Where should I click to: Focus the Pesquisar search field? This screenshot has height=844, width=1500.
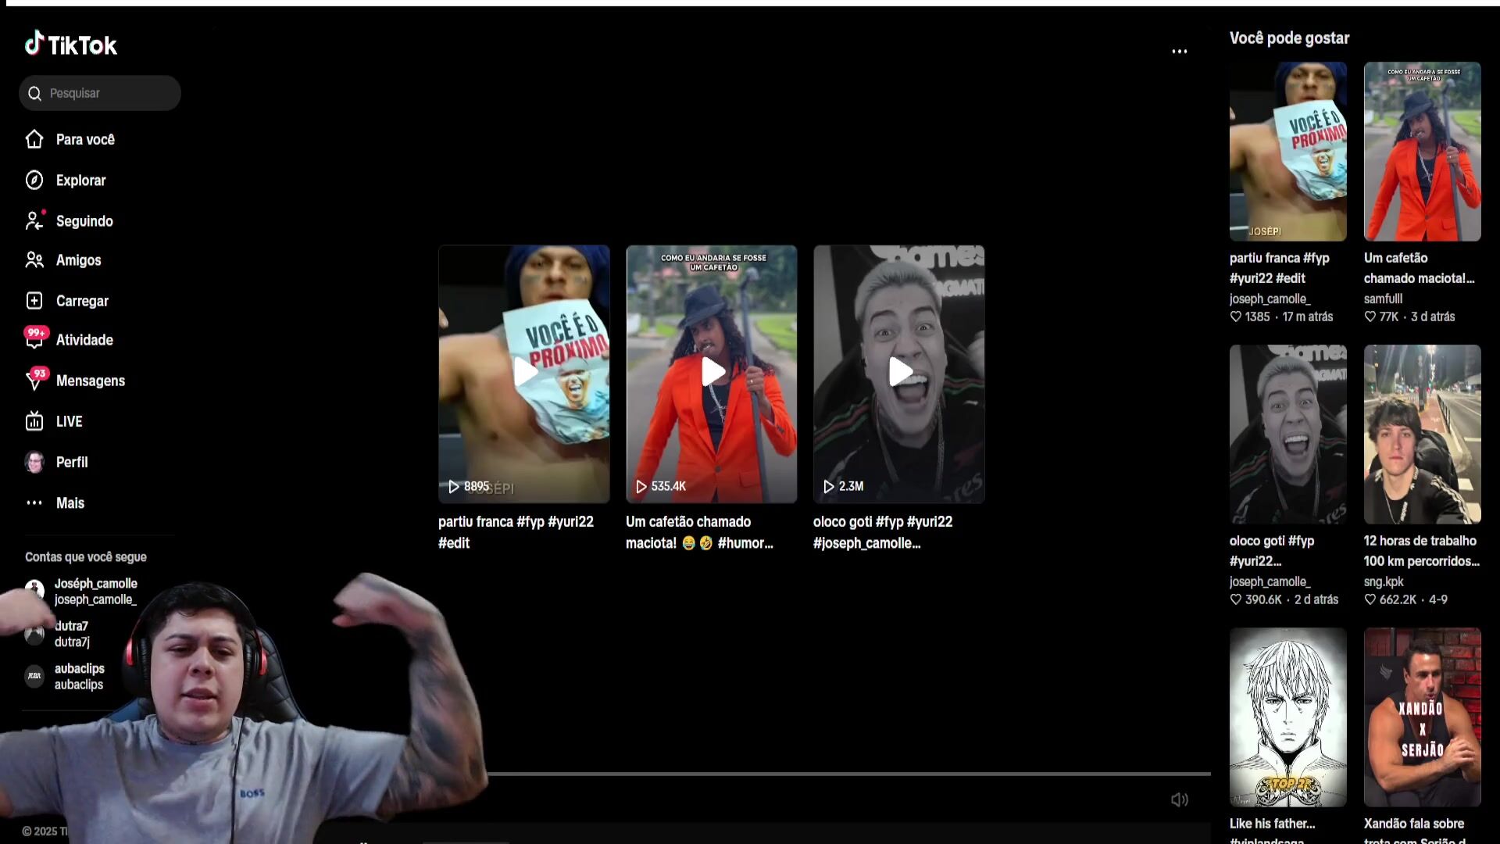point(100,93)
